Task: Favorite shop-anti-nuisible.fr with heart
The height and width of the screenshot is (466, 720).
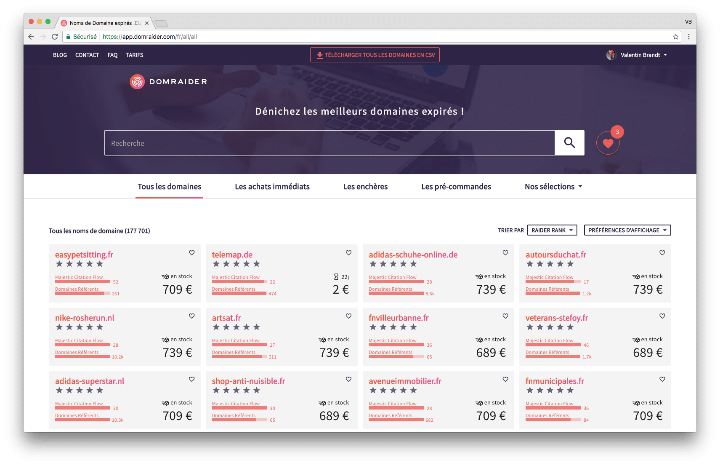Action: [x=349, y=379]
